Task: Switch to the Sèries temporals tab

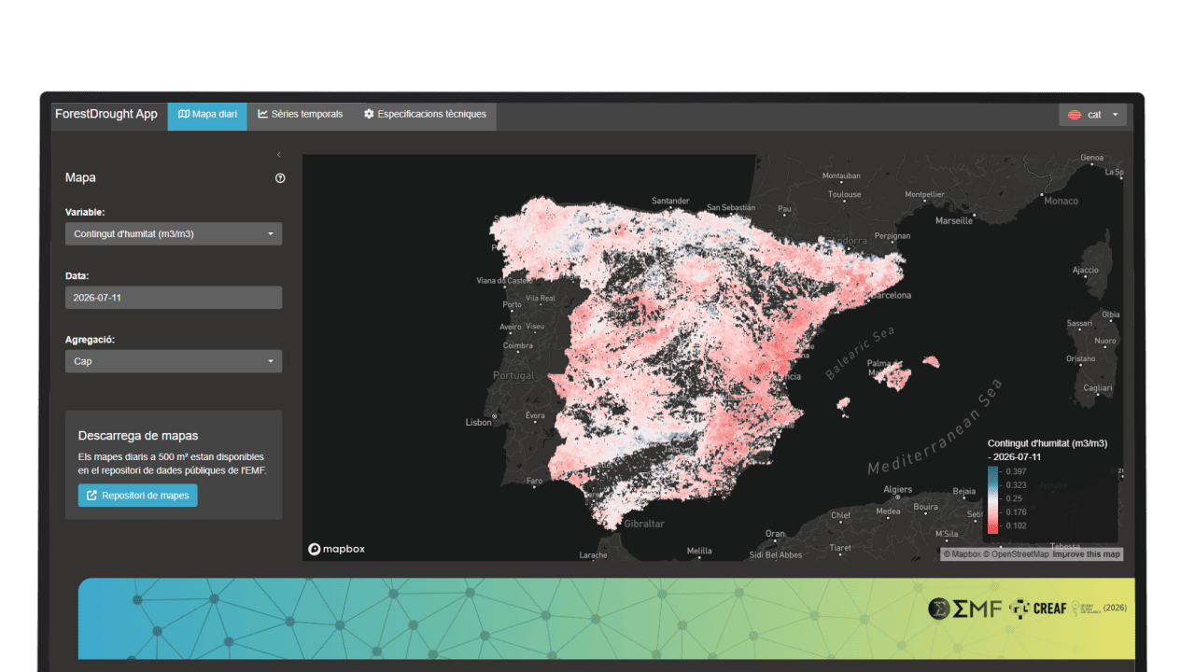Action: click(x=301, y=115)
